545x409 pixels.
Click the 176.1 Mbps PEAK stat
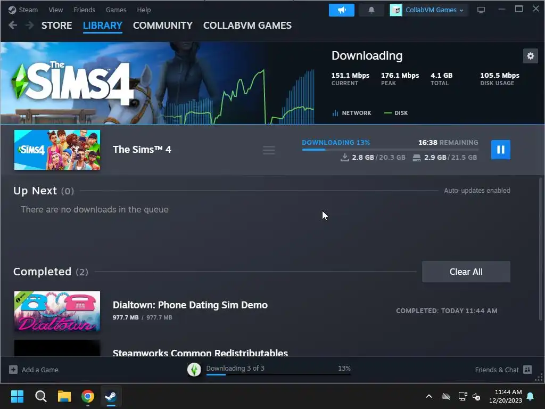[x=400, y=79]
